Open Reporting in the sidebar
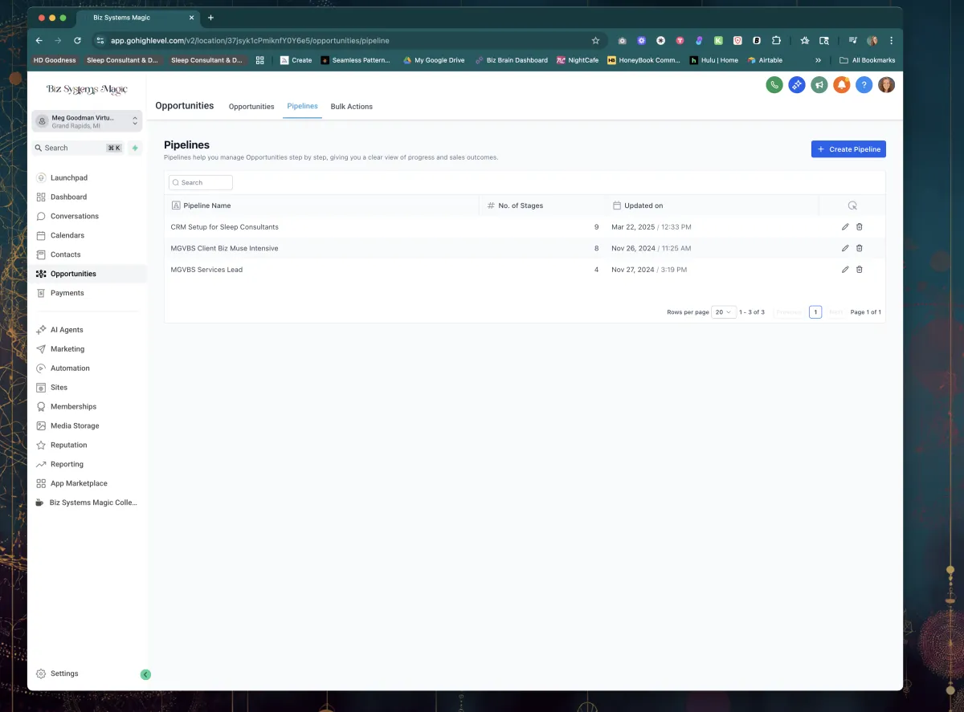 (67, 465)
